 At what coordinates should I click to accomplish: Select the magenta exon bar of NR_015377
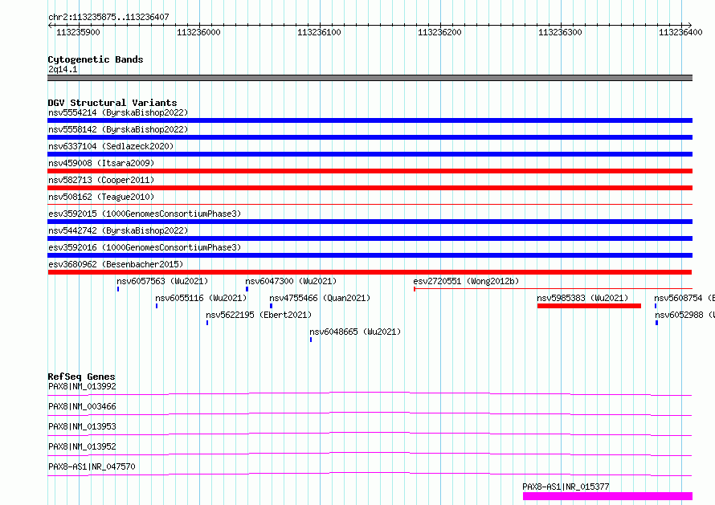coord(607,496)
